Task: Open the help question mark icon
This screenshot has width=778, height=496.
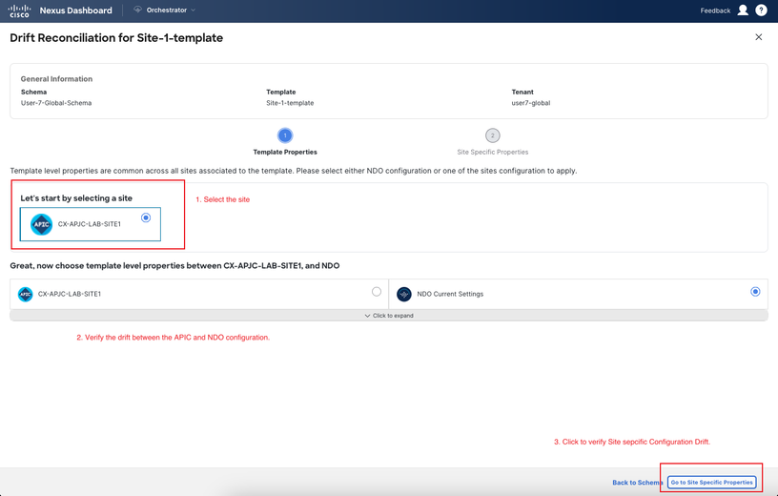Action: click(761, 10)
